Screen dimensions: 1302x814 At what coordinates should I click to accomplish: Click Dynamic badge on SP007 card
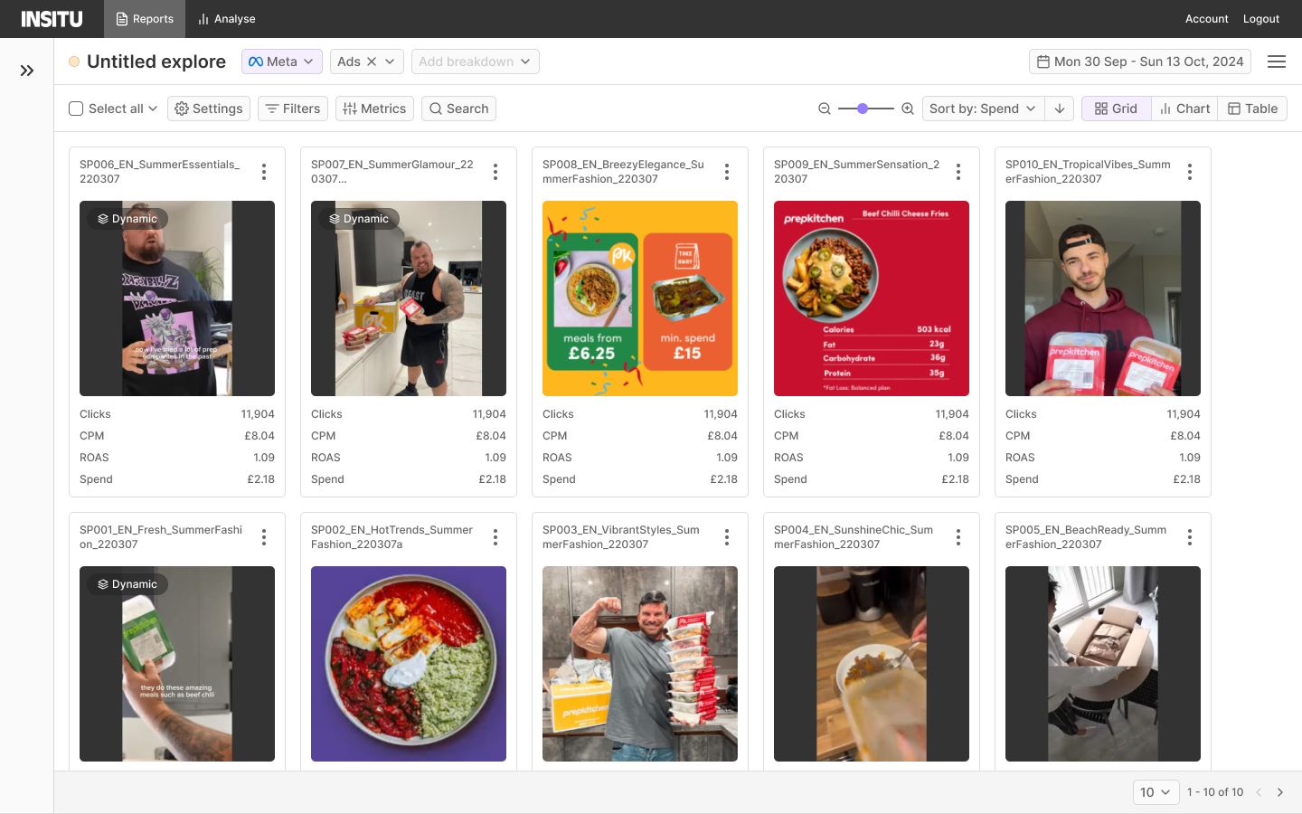(x=359, y=219)
